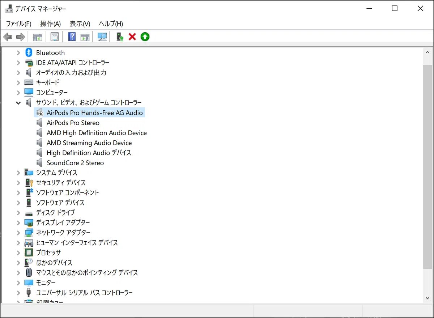Screen dimensions: 434x318
Task: Click the blue question mark Help icon
Action: [x=72, y=37]
